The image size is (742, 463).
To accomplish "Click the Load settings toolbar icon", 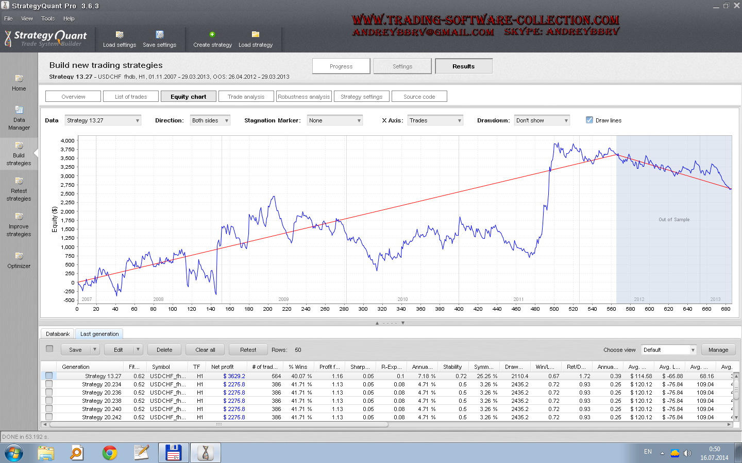I will tap(120, 35).
